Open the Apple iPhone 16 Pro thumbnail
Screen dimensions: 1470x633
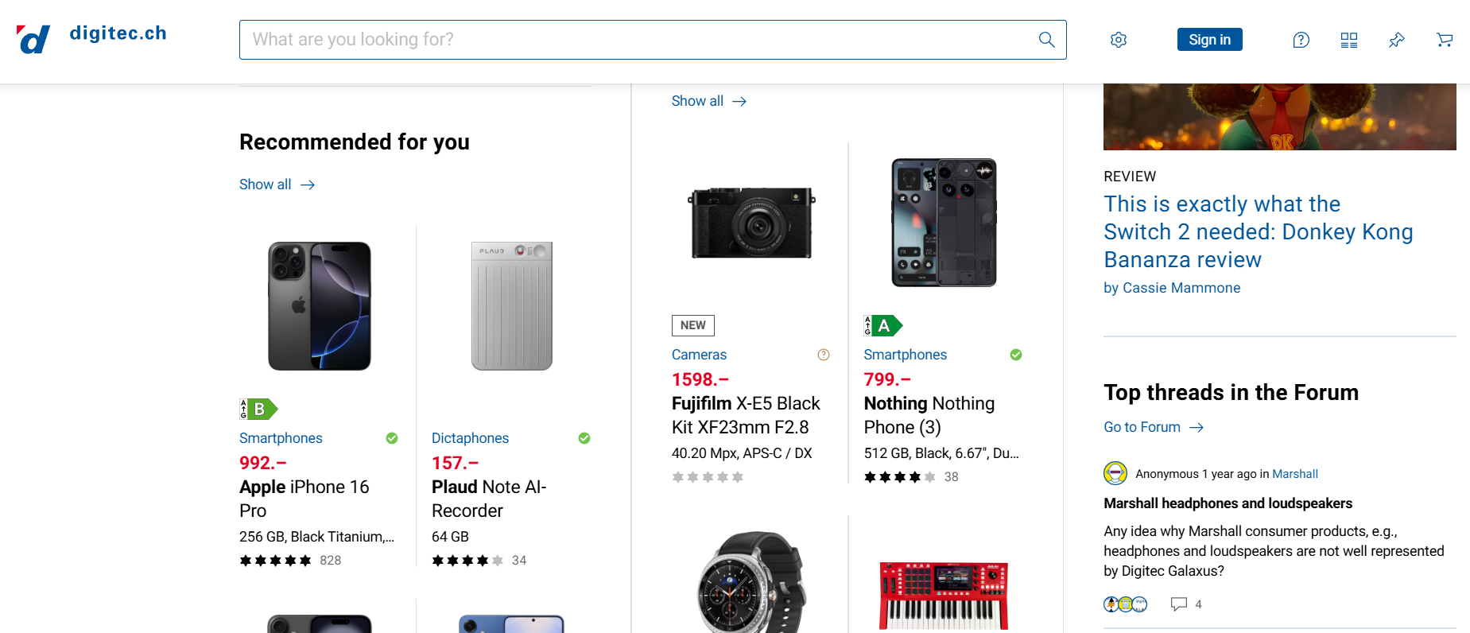(x=320, y=306)
